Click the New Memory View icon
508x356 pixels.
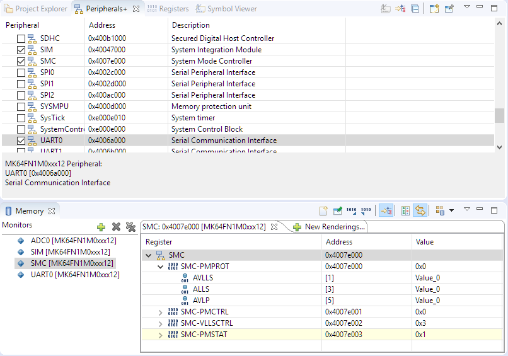click(323, 210)
